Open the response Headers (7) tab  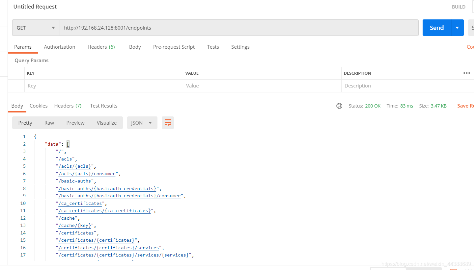point(68,106)
